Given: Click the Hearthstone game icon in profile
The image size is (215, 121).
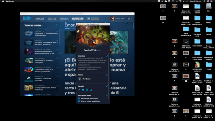Looking at the screenshot, I should click(x=80, y=79).
